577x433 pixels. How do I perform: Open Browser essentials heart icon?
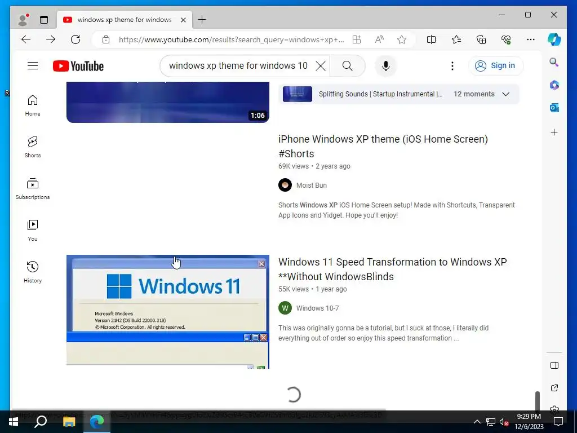pos(506,39)
